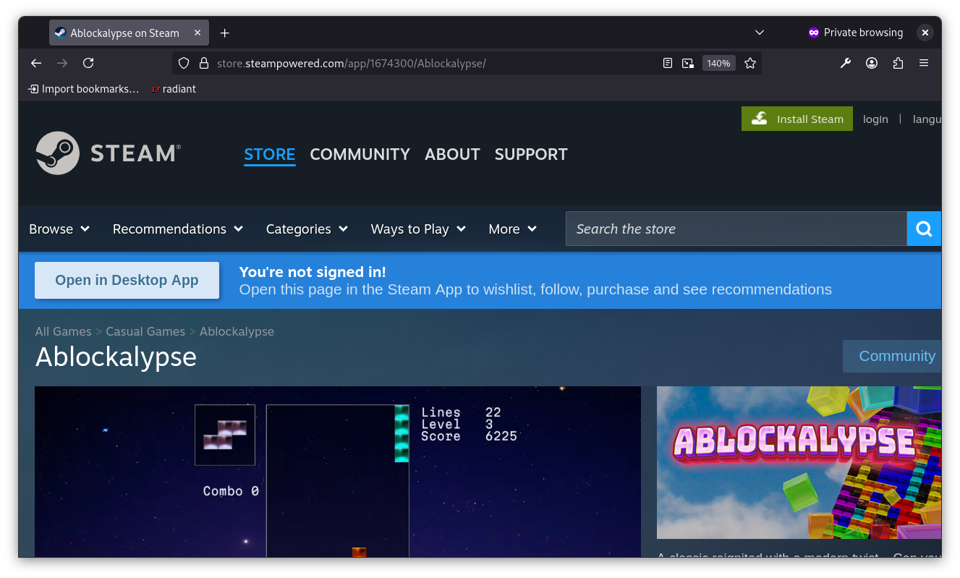Open picture-in-picture icon in address bar

coord(688,63)
